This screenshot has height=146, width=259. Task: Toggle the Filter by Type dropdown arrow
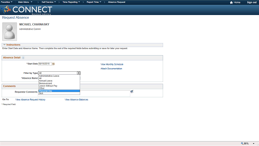coord(79,73)
